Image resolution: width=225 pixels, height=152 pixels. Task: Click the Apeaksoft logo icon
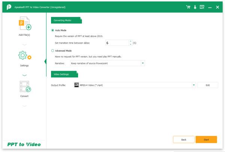(9, 7)
